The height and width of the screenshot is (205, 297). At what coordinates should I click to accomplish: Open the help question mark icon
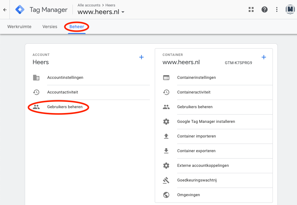(264, 9)
